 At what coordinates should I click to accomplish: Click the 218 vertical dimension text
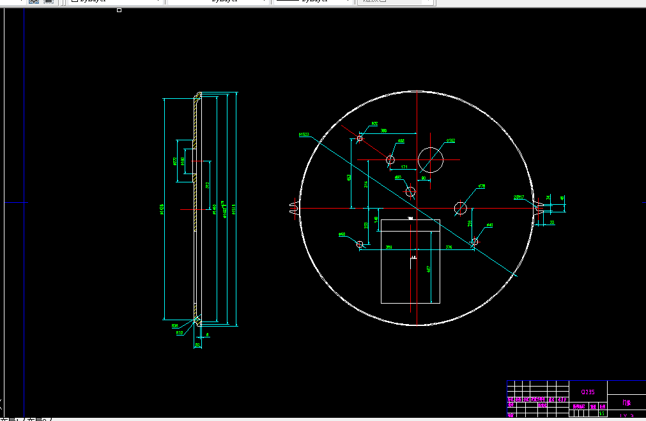point(469,223)
